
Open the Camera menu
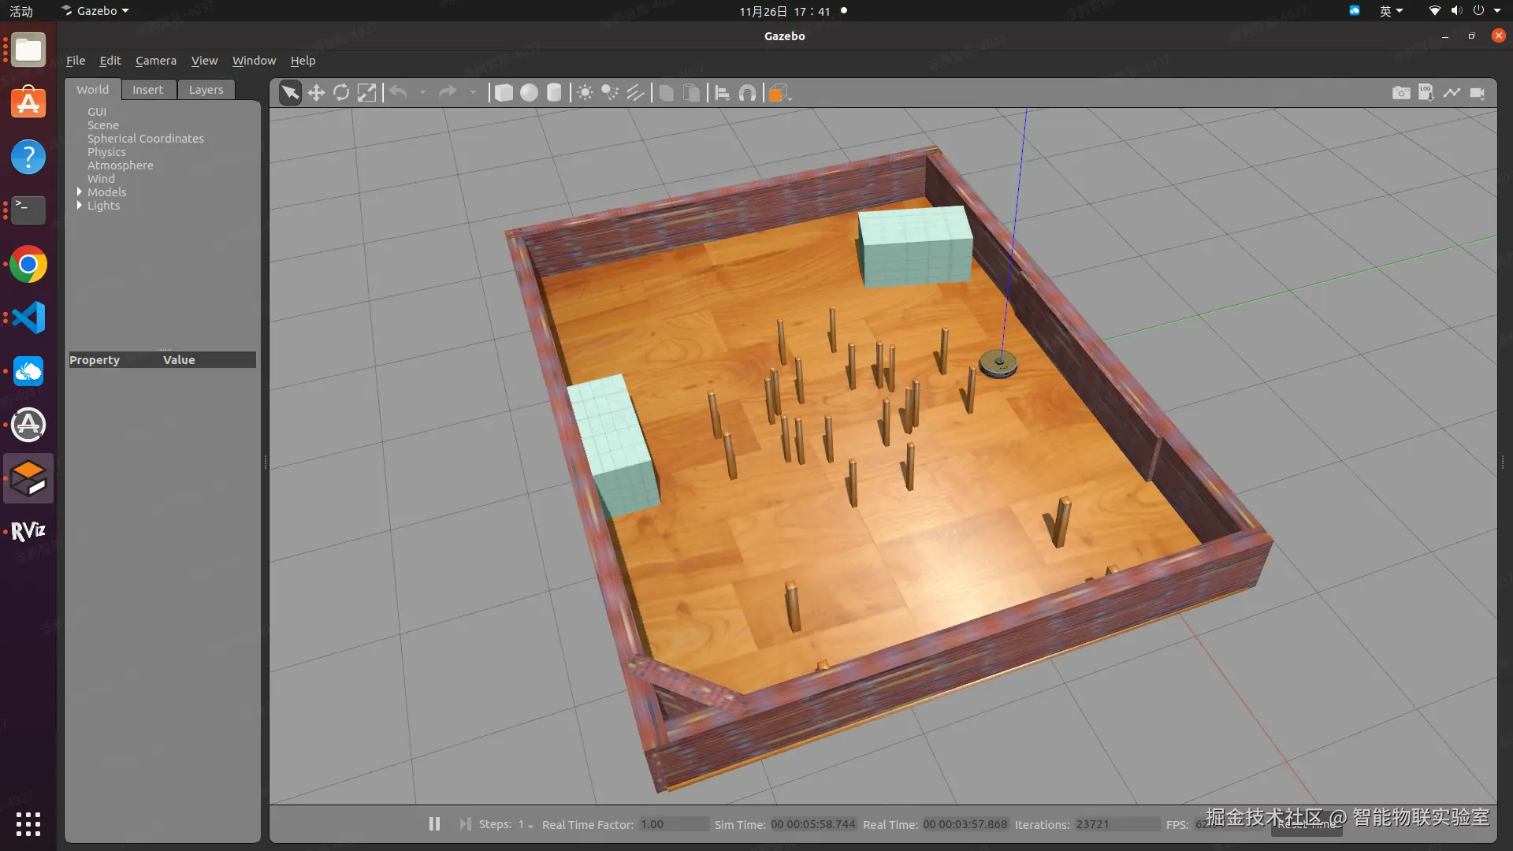pyautogui.click(x=155, y=61)
